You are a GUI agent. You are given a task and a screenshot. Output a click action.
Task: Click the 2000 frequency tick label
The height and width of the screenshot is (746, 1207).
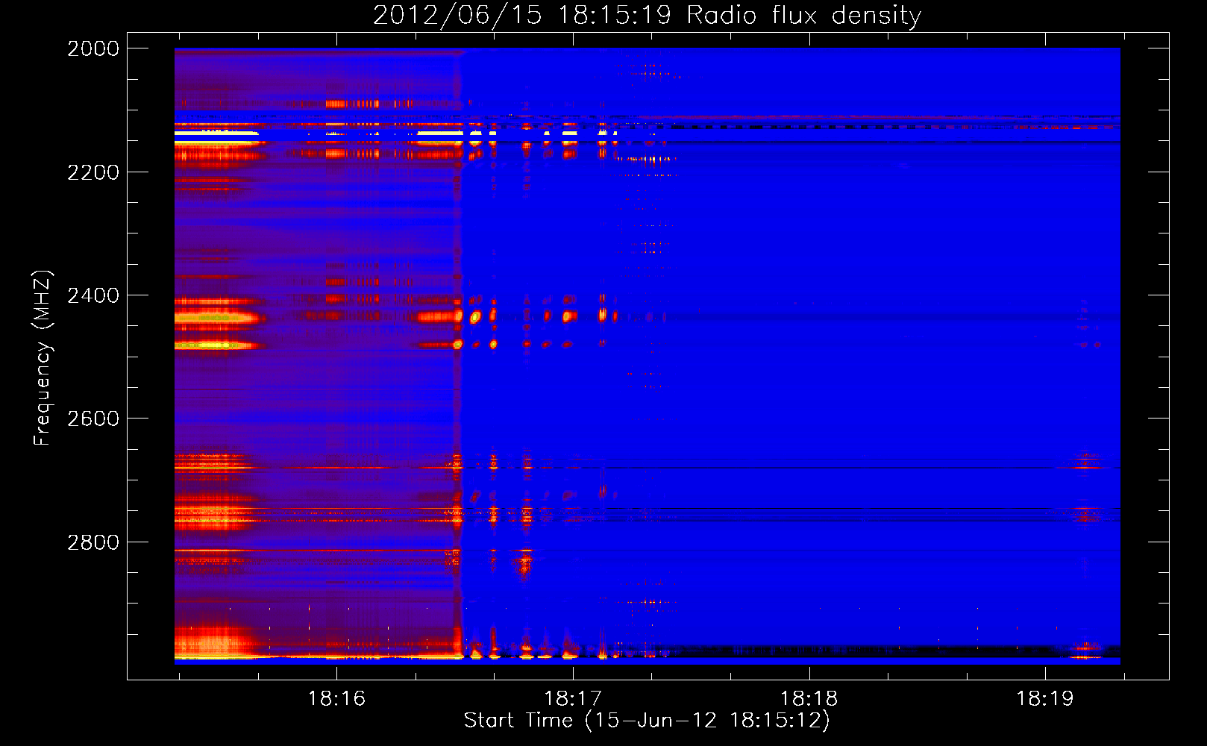(x=93, y=48)
